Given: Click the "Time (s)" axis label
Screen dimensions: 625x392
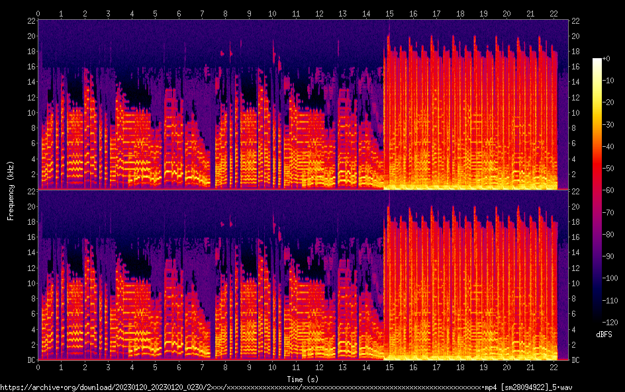Looking at the screenshot, I should coord(303,379).
